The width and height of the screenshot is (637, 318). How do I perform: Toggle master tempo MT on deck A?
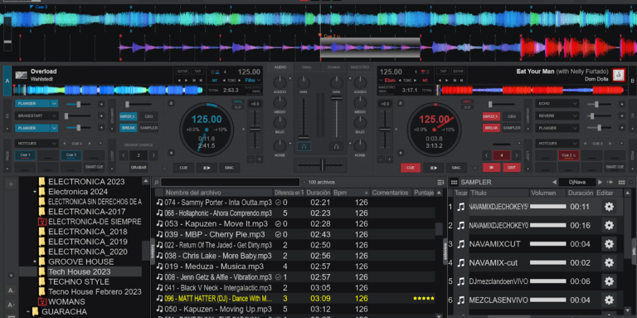(x=215, y=81)
